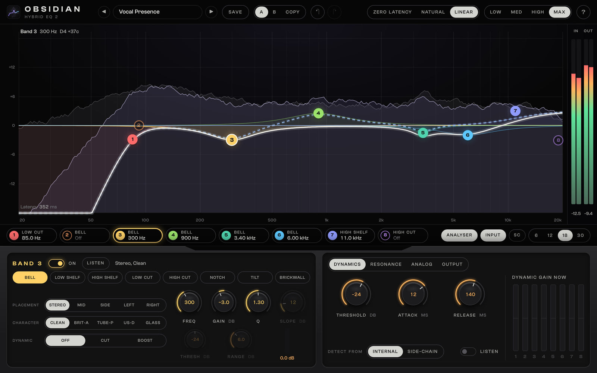Viewport: 597px width, 373px height.
Task: Select band 2 node on EQ curve
Action: tap(139, 125)
